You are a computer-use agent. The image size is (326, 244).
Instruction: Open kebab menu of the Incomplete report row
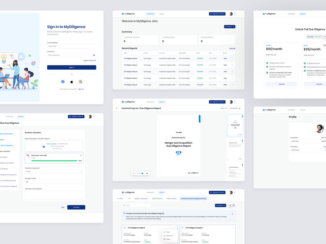point(232,85)
